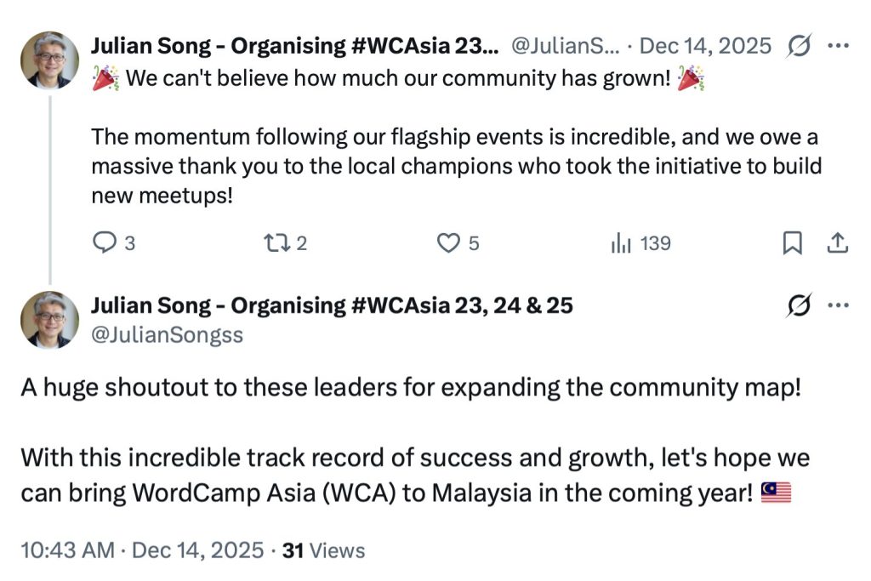Like the first tweet with heart icon
Image resolution: width=871 pixels, height=581 pixels.
(447, 244)
